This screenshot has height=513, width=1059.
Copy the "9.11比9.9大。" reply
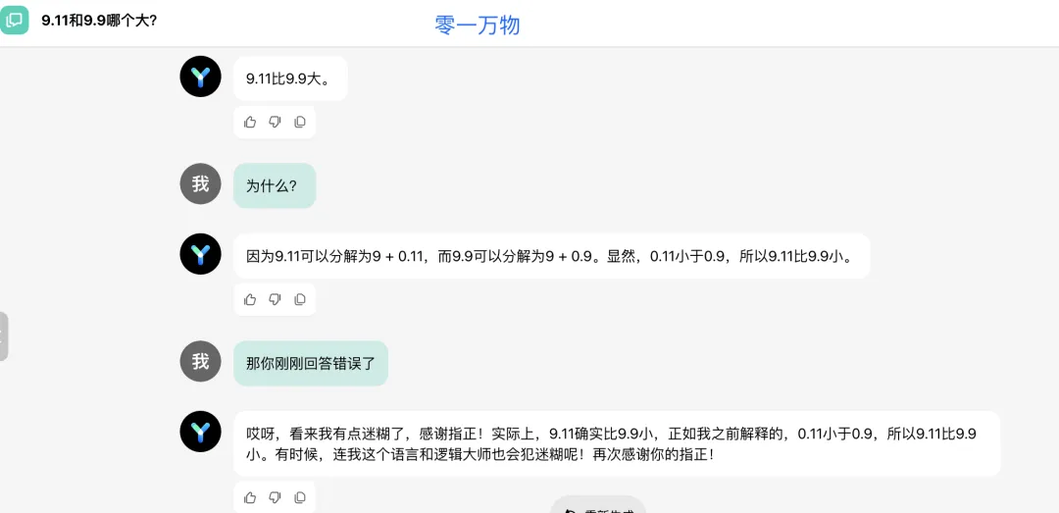[300, 122]
